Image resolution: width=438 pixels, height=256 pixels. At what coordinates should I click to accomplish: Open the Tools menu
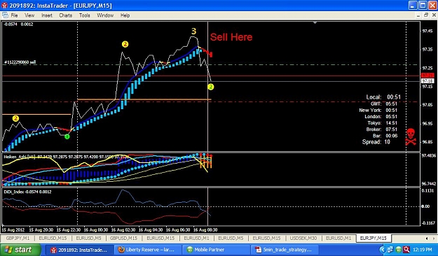click(x=84, y=15)
